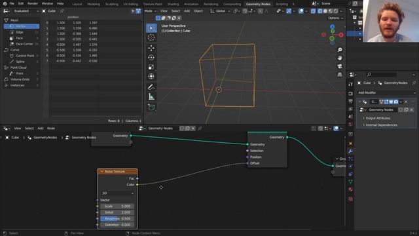Activate the Transform tool in viewport
419x236 pixels.
point(151,77)
